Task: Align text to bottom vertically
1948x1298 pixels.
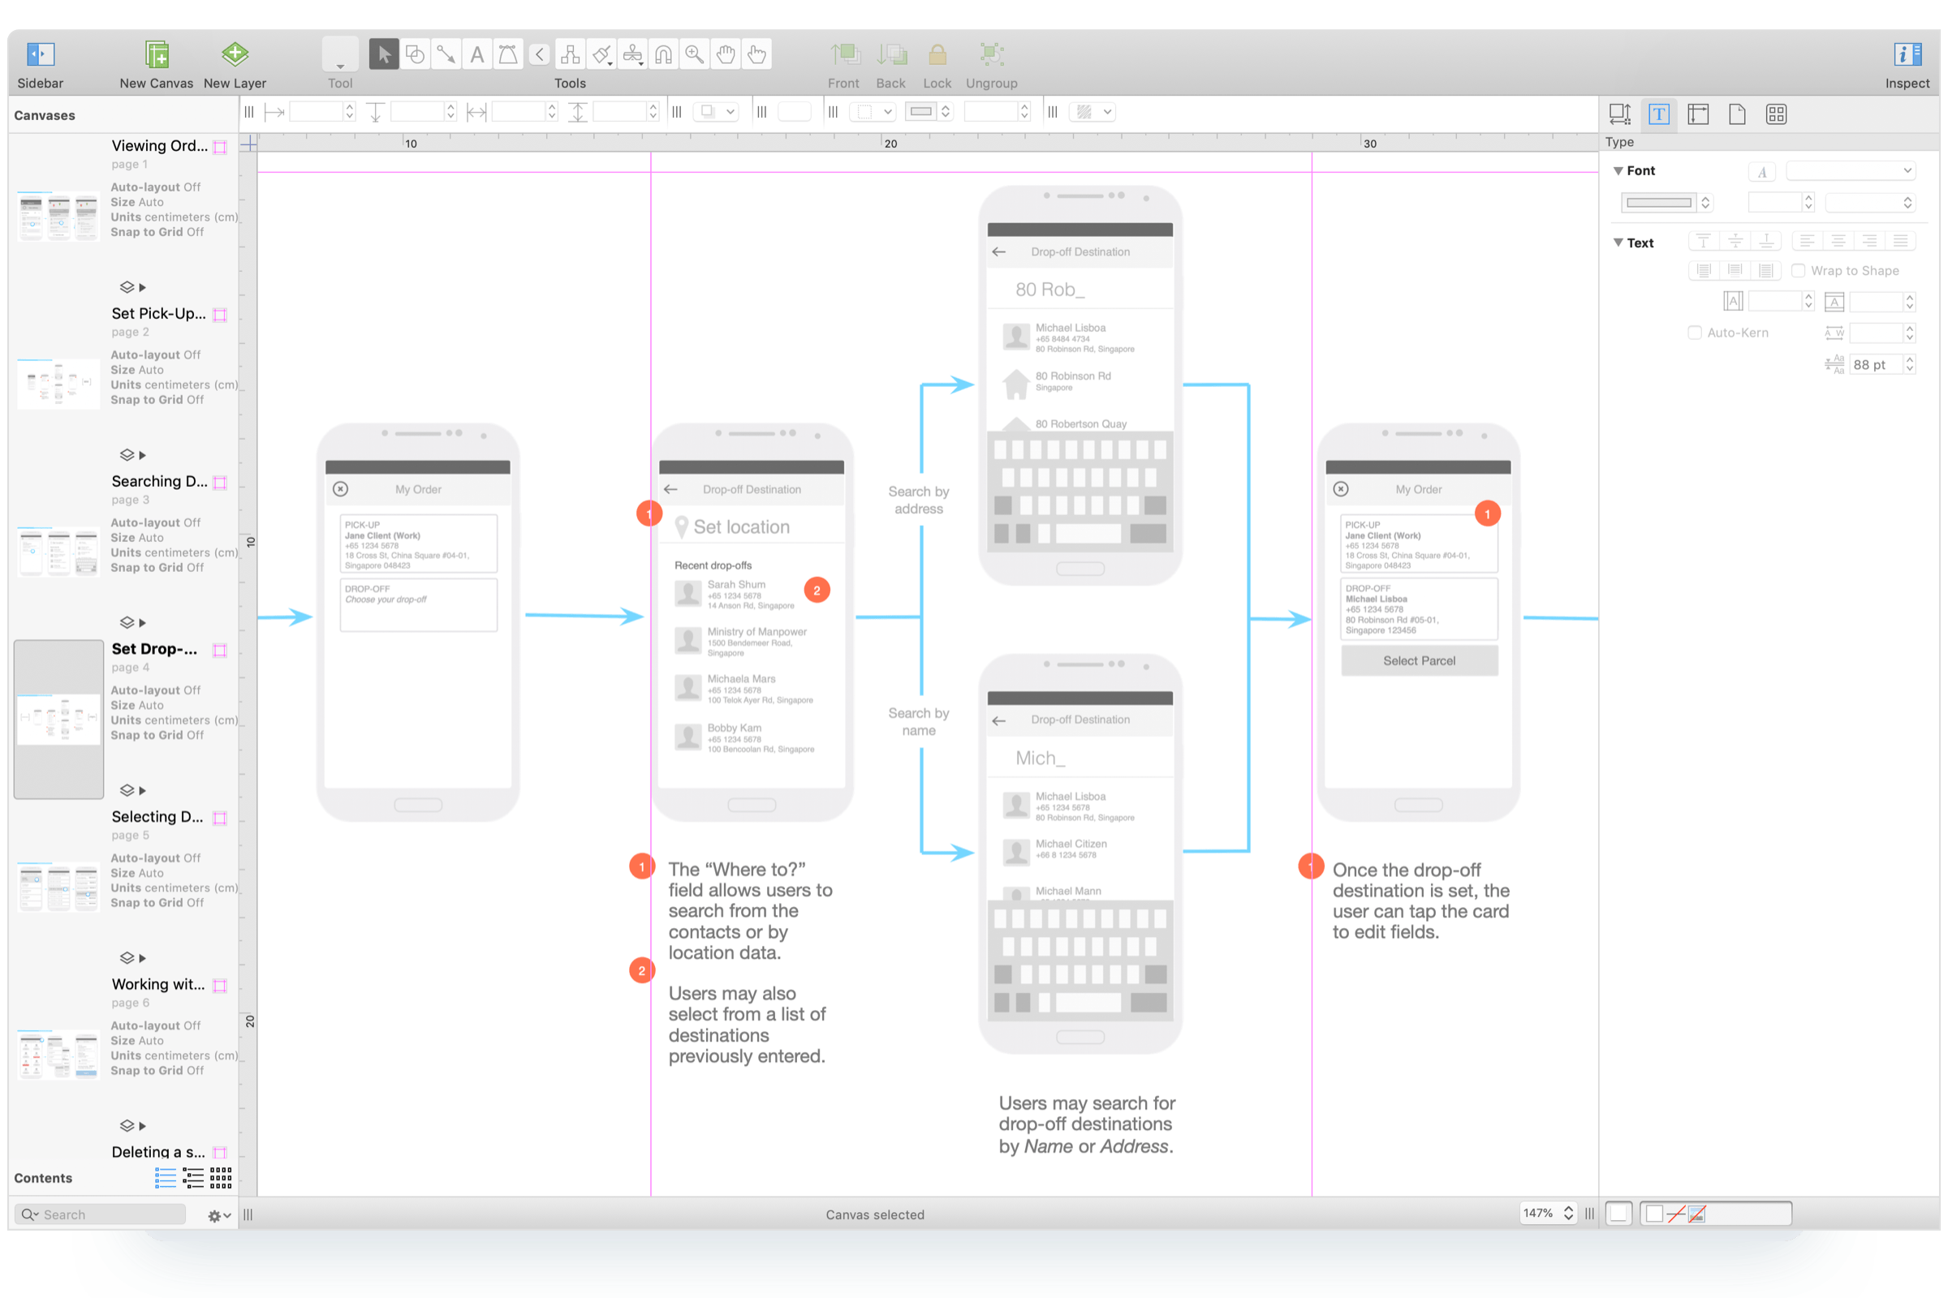Action: (x=1766, y=241)
